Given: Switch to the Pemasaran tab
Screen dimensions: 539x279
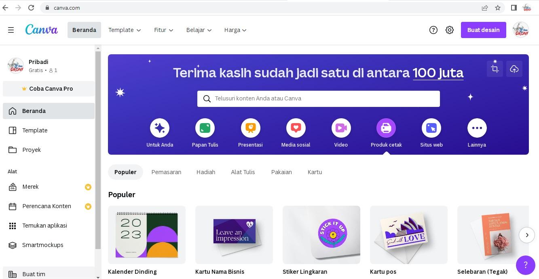Looking at the screenshot, I should 166,172.
